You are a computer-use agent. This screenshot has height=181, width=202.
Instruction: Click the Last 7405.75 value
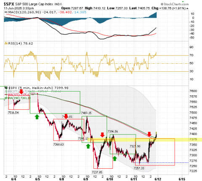tap(140, 8)
